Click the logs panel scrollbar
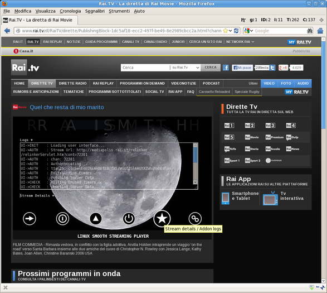 [x=195, y=164]
